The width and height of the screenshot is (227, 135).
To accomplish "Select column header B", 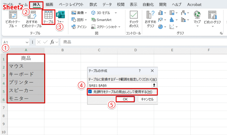I will click(63, 50).
